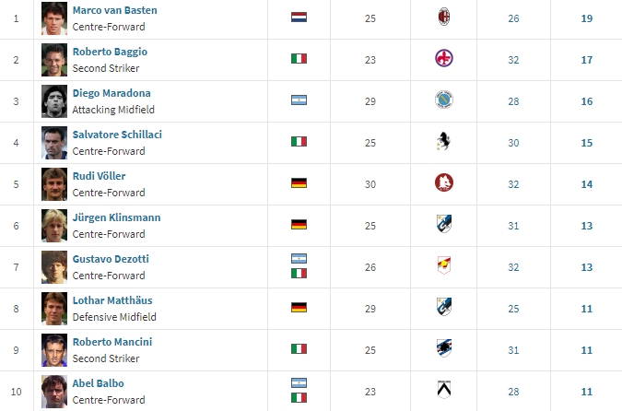This screenshot has height=411, width=622.
Task: Click German flag in Lothar Matthäus row
Action: point(299,308)
